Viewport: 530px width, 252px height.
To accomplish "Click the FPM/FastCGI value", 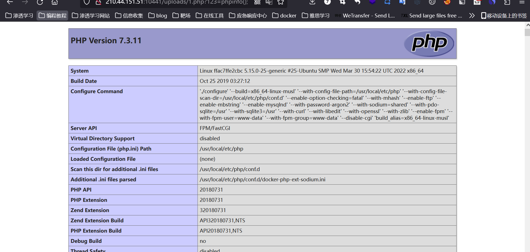I will 215,128.
